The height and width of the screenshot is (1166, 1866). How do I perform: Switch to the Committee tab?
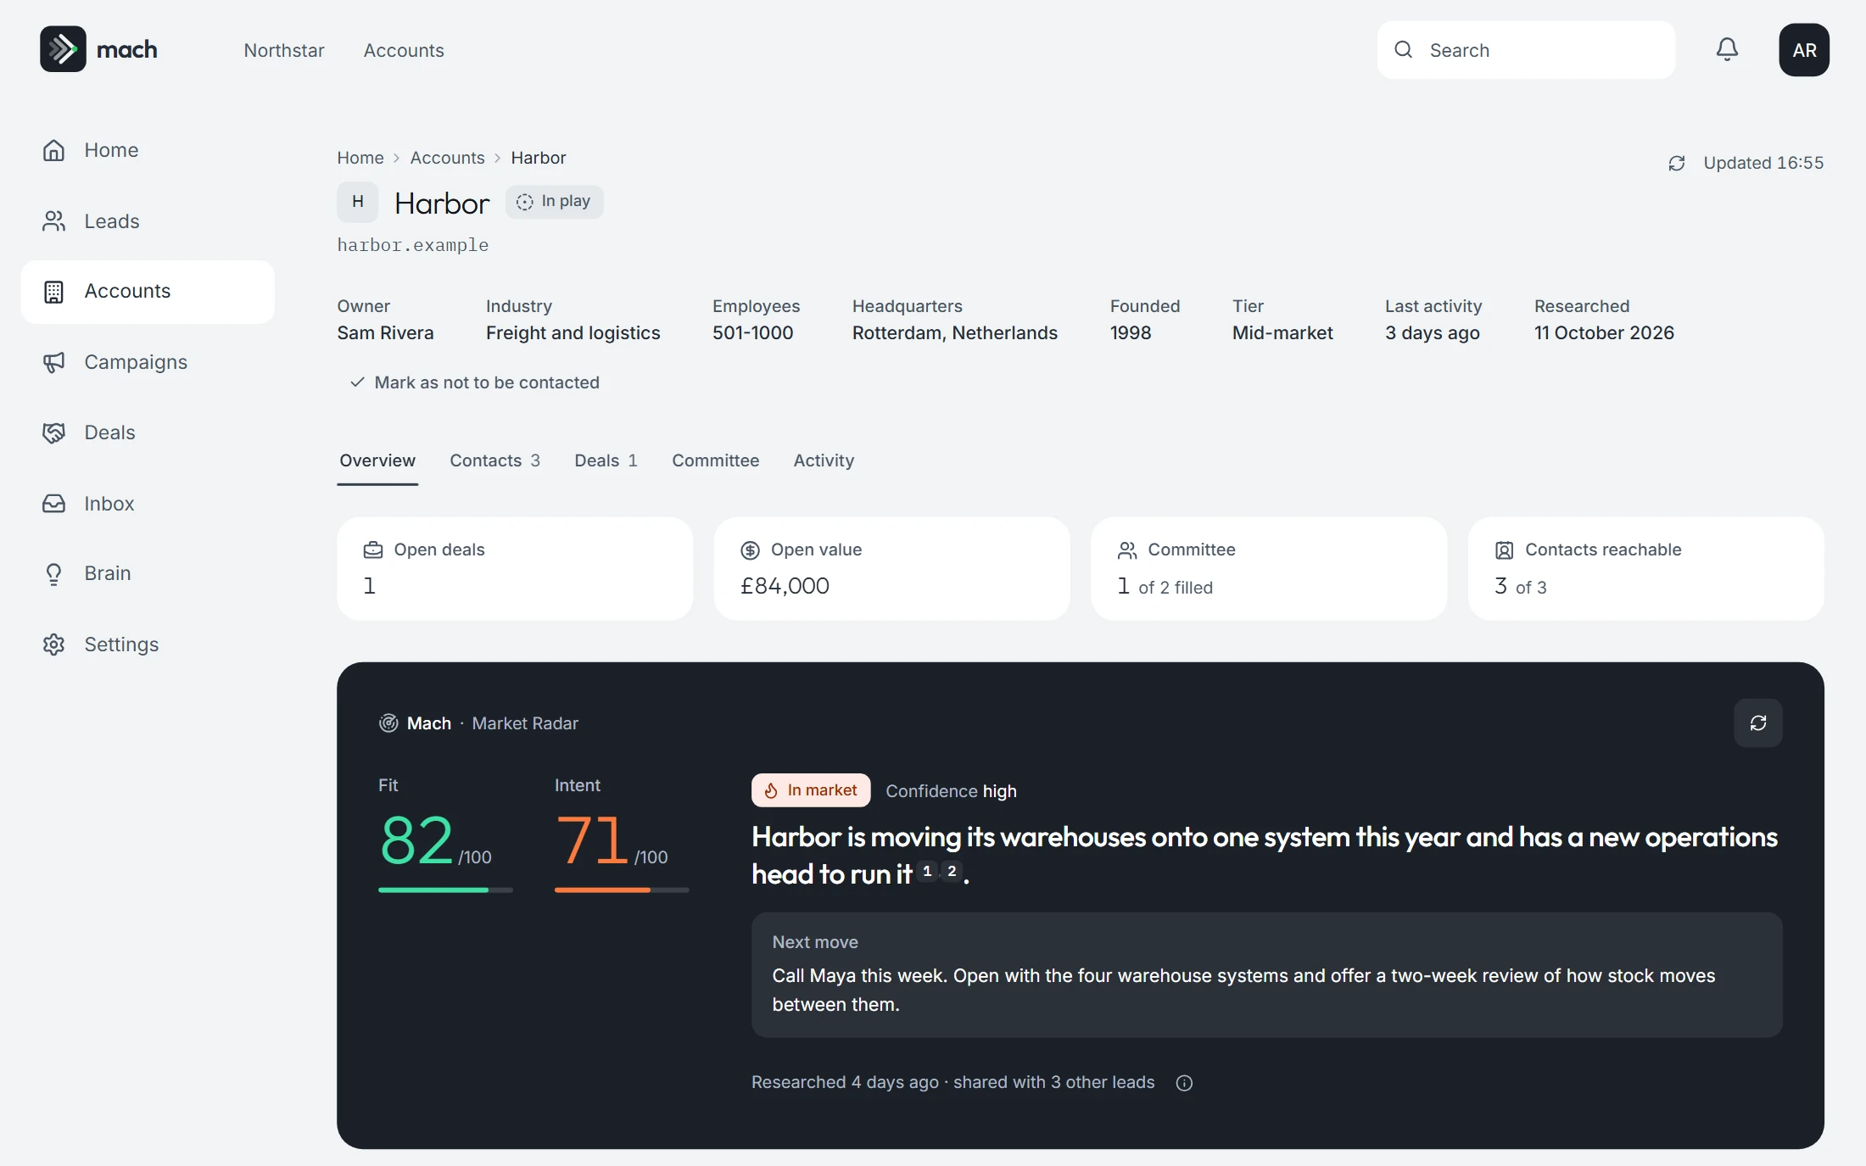click(715, 460)
